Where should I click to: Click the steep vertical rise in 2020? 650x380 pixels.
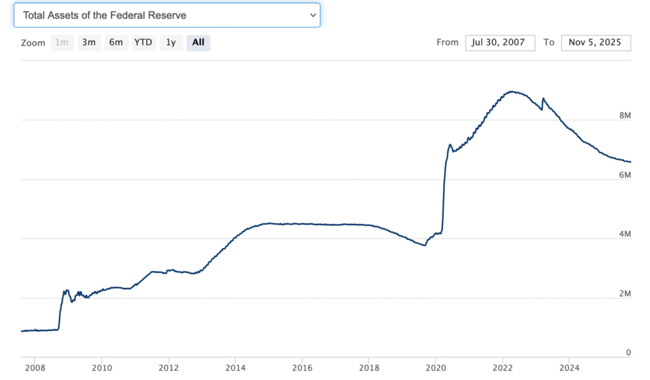[444, 190]
